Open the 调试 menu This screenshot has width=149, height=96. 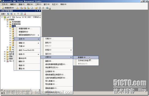point(30,4)
